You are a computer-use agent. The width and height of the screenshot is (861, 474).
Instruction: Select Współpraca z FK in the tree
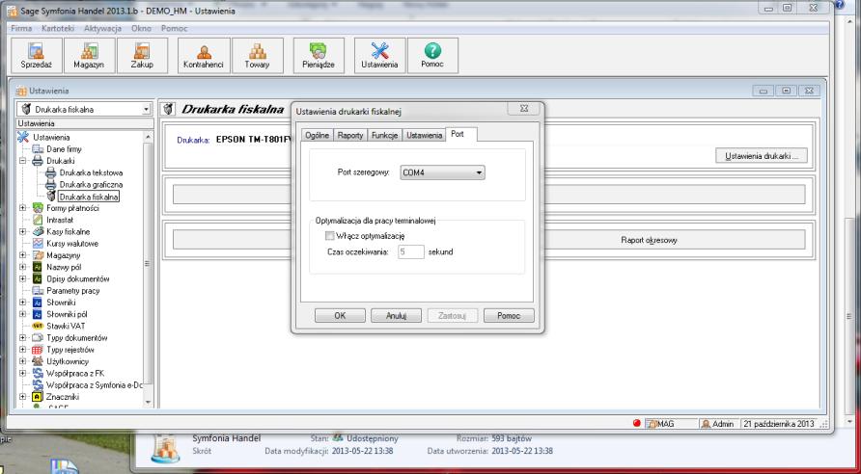tap(75, 373)
